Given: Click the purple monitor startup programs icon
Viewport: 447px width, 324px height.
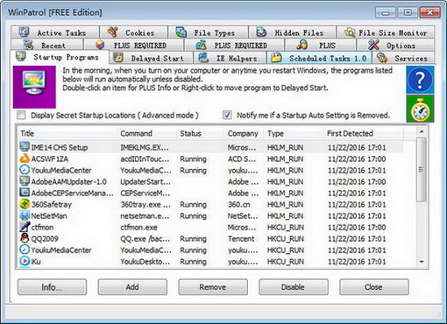Looking at the screenshot, I should point(34,87).
